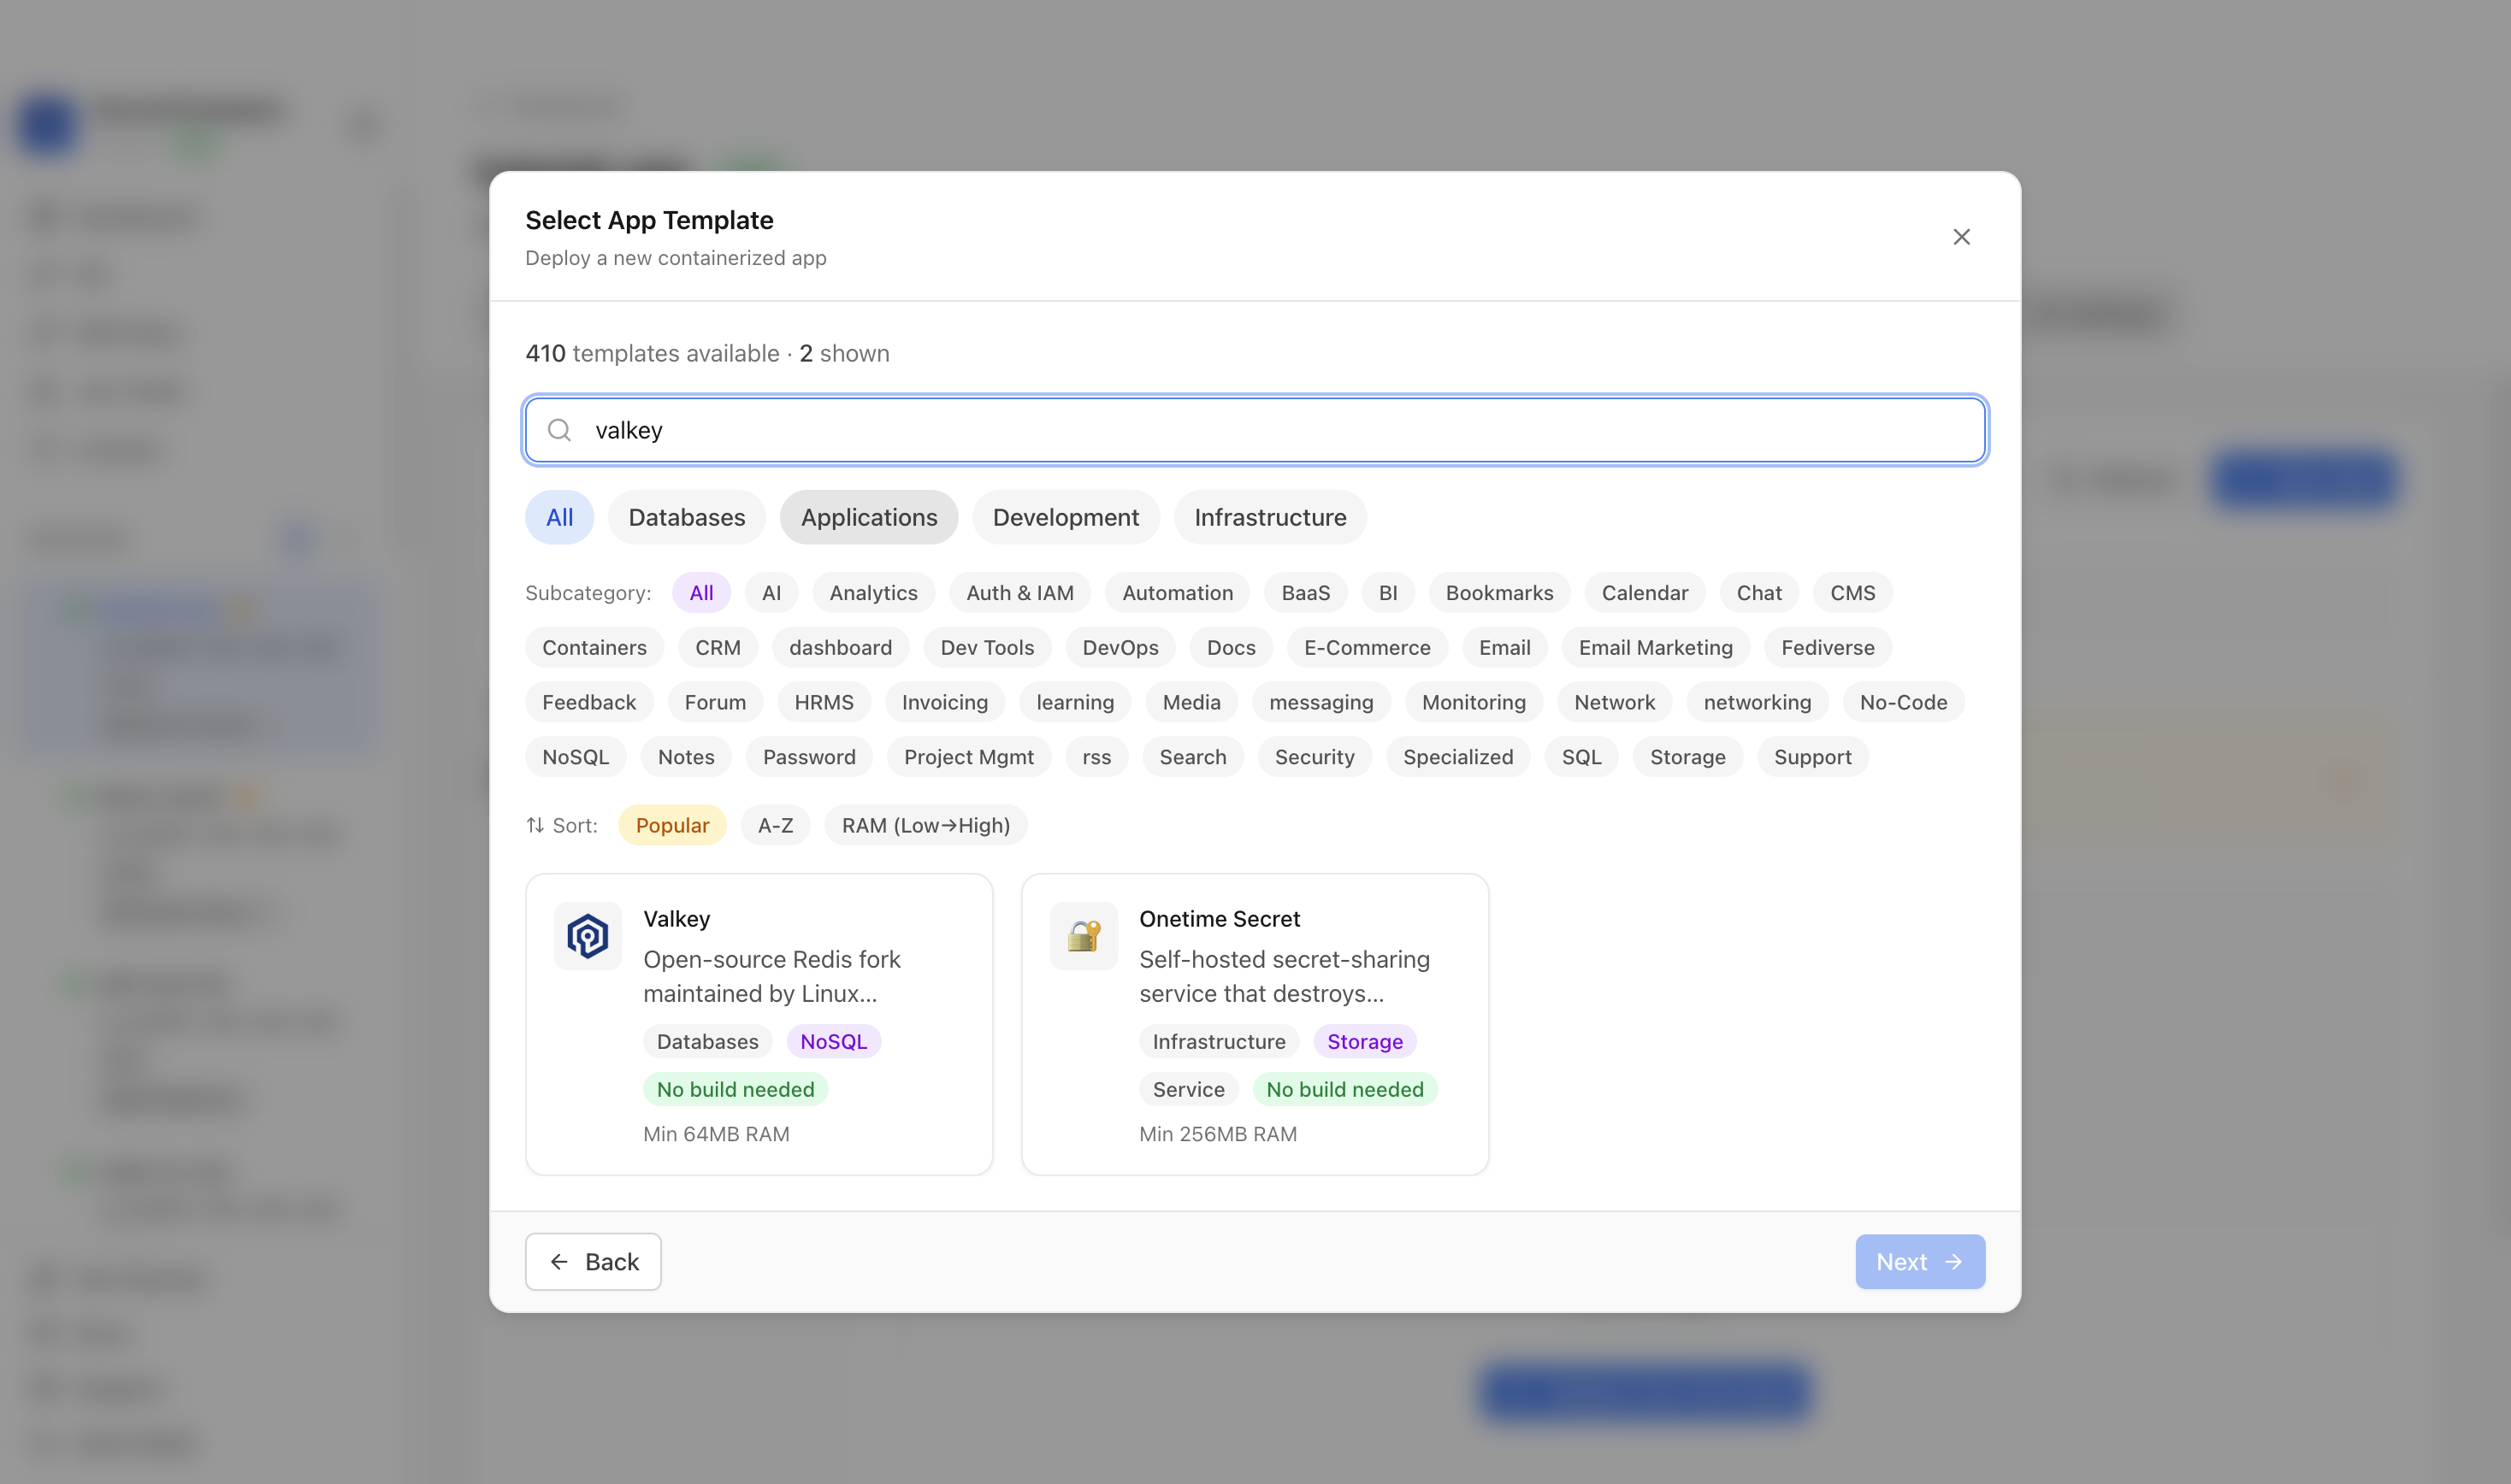Filter by Analytics subcategory
This screenshot has width=2511, height=1484.
873,593
